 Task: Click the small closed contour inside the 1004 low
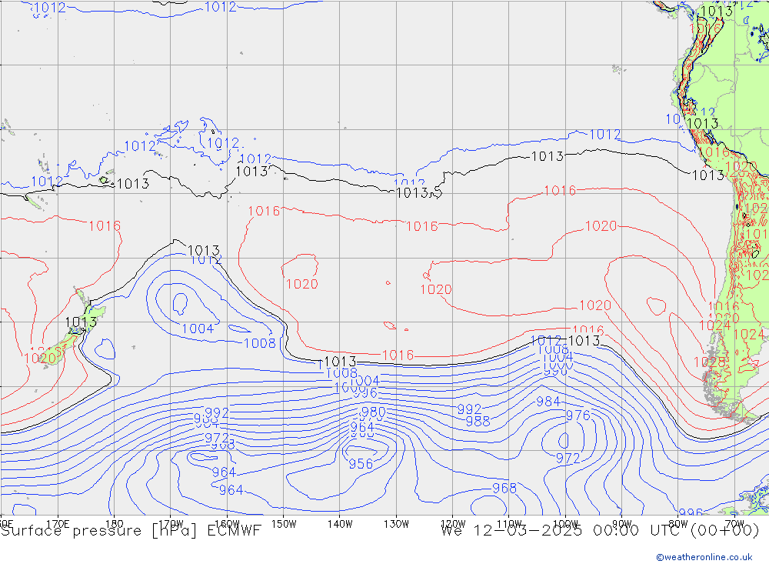180,304
